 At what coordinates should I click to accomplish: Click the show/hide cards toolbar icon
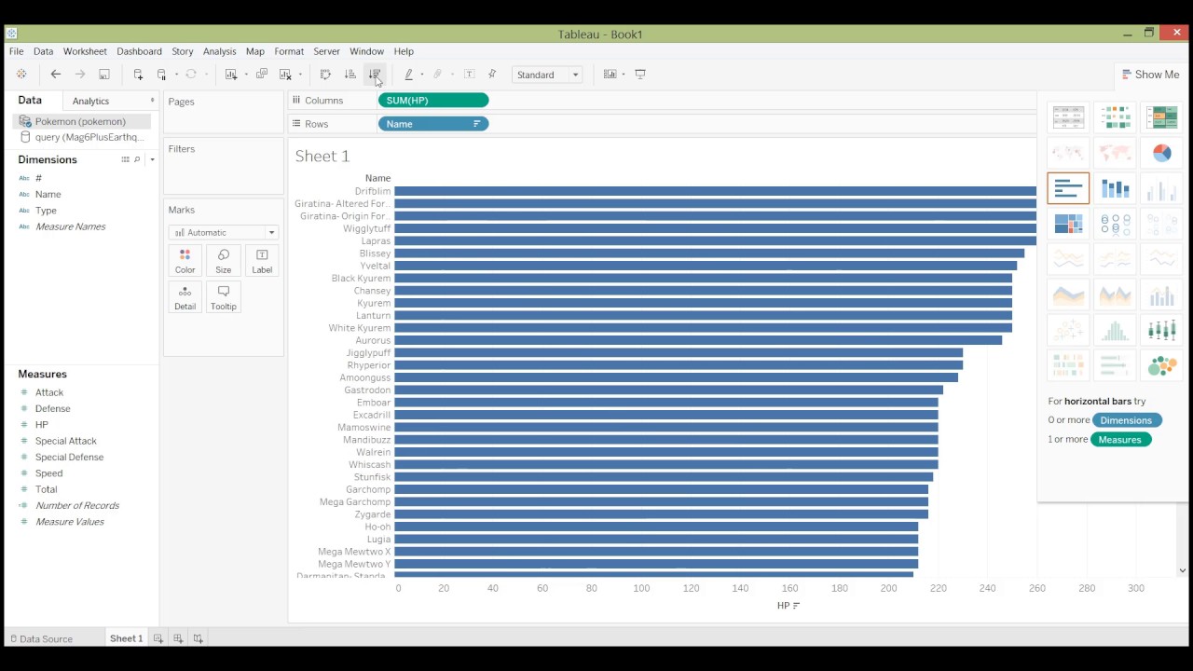pyautogui.click(x=610, y=75)
